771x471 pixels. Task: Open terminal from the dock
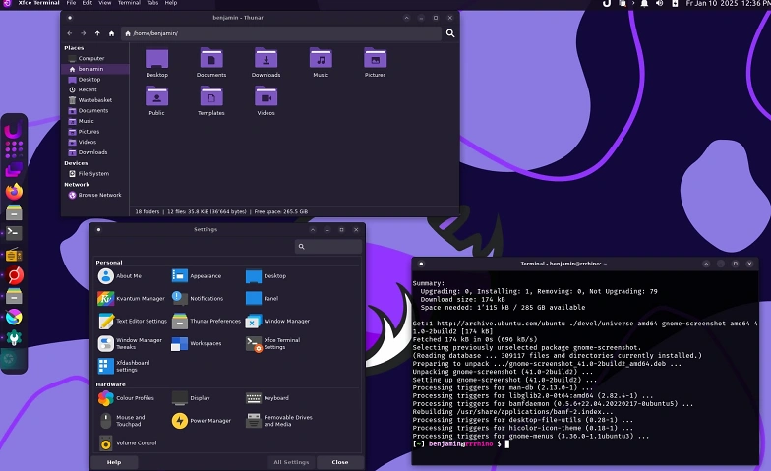(14, 232)
